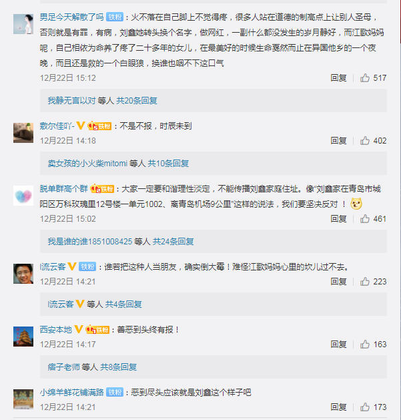Expand the 共20条回复 replies thread
The width and height of the screenshot is (401, 420).
tap(137, 101)
